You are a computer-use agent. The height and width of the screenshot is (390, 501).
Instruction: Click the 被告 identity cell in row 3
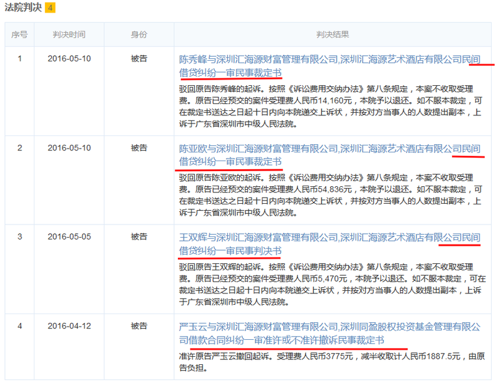pos(138,237)
